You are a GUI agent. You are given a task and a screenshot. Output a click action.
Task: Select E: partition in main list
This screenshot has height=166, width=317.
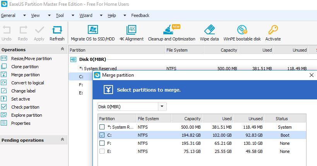[81, 93]
